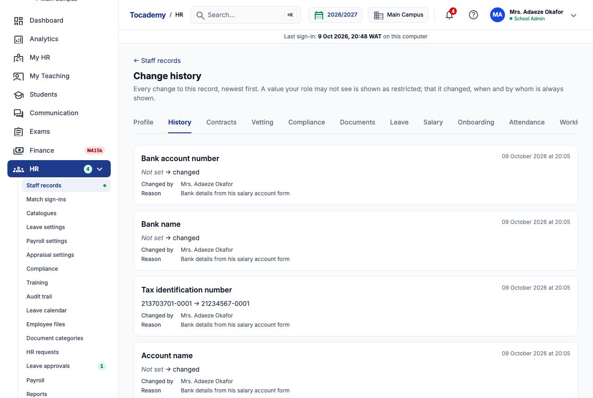
Task: Open Staff records in sidebar submenu
Action: pos(66,186)
